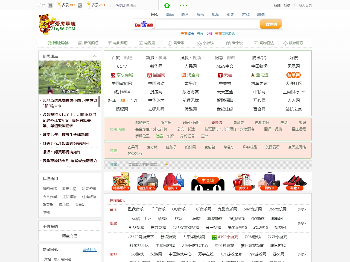Click the 亚马逊 Amazon icon link
Image resolution: width=350 pixels, height=262 pixels.
(x=253, y=75)
